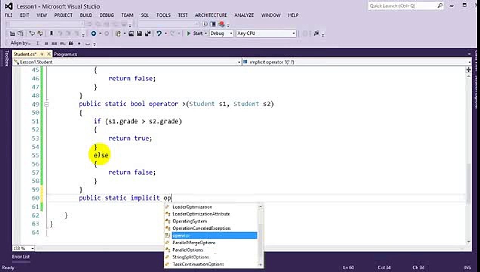The width and height of the screenshot is (480, 272).
Task: Open the WINDOW menu
Action: pyautogui.click(x=271, y=15)
